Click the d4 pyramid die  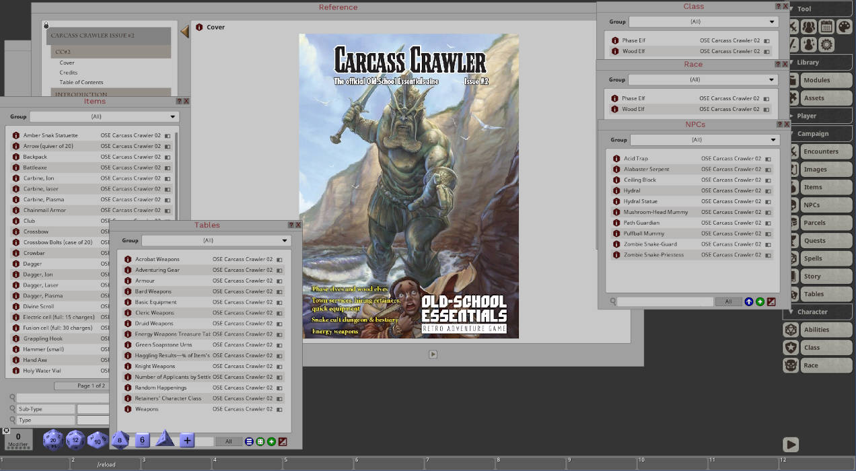click(x=165, y=440)
